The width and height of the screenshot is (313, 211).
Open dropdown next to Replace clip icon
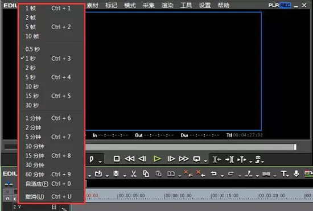[180, 176]
